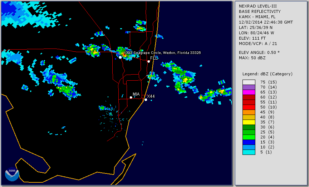The height and width of the screenshot is (187, 309).
Task: Click the '75 (15)' legend value
Action: coord(268,82)
